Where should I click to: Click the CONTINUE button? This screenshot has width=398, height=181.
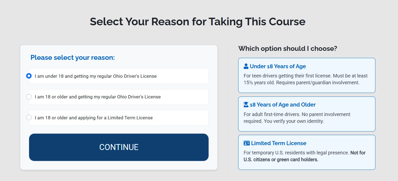tap(119, 147)
